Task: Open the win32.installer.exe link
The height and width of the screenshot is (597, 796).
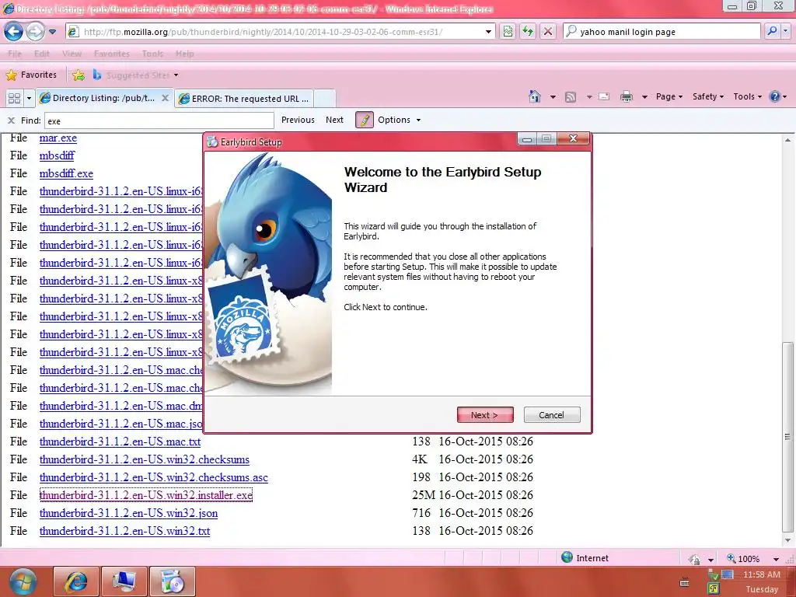Action: pyautogui.click(x=146, y=495)
